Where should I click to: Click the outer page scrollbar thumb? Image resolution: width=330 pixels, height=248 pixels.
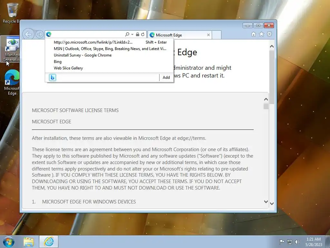point(272,77)
